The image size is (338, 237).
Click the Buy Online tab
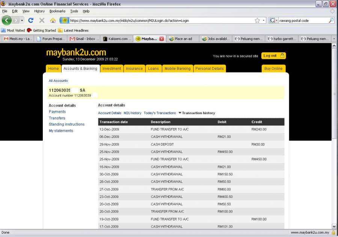tap(273, 68)
